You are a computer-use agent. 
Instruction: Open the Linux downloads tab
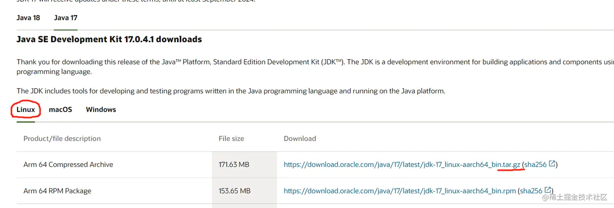click(x=26, y=110)
